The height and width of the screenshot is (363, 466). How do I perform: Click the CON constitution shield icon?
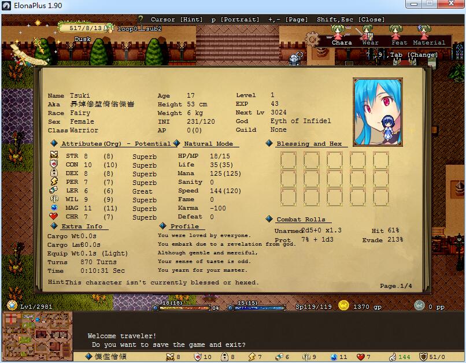coord(54,164)
